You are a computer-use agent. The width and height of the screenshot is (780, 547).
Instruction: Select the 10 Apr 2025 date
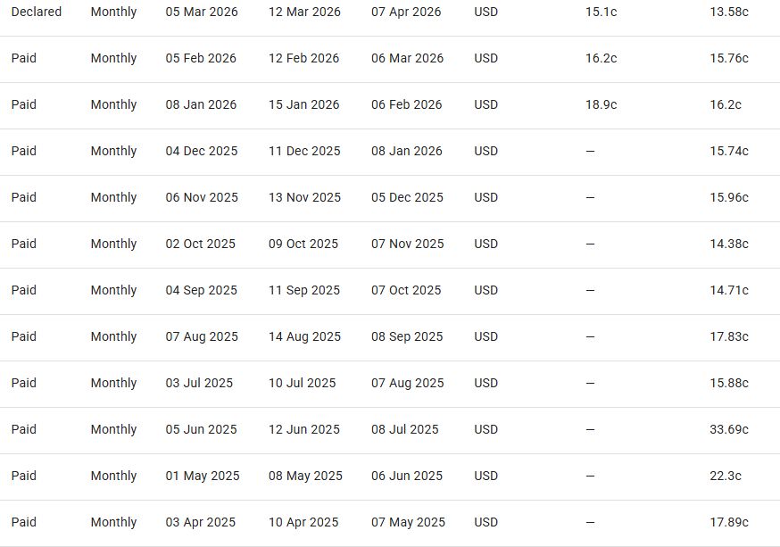[x=303, y=523]
